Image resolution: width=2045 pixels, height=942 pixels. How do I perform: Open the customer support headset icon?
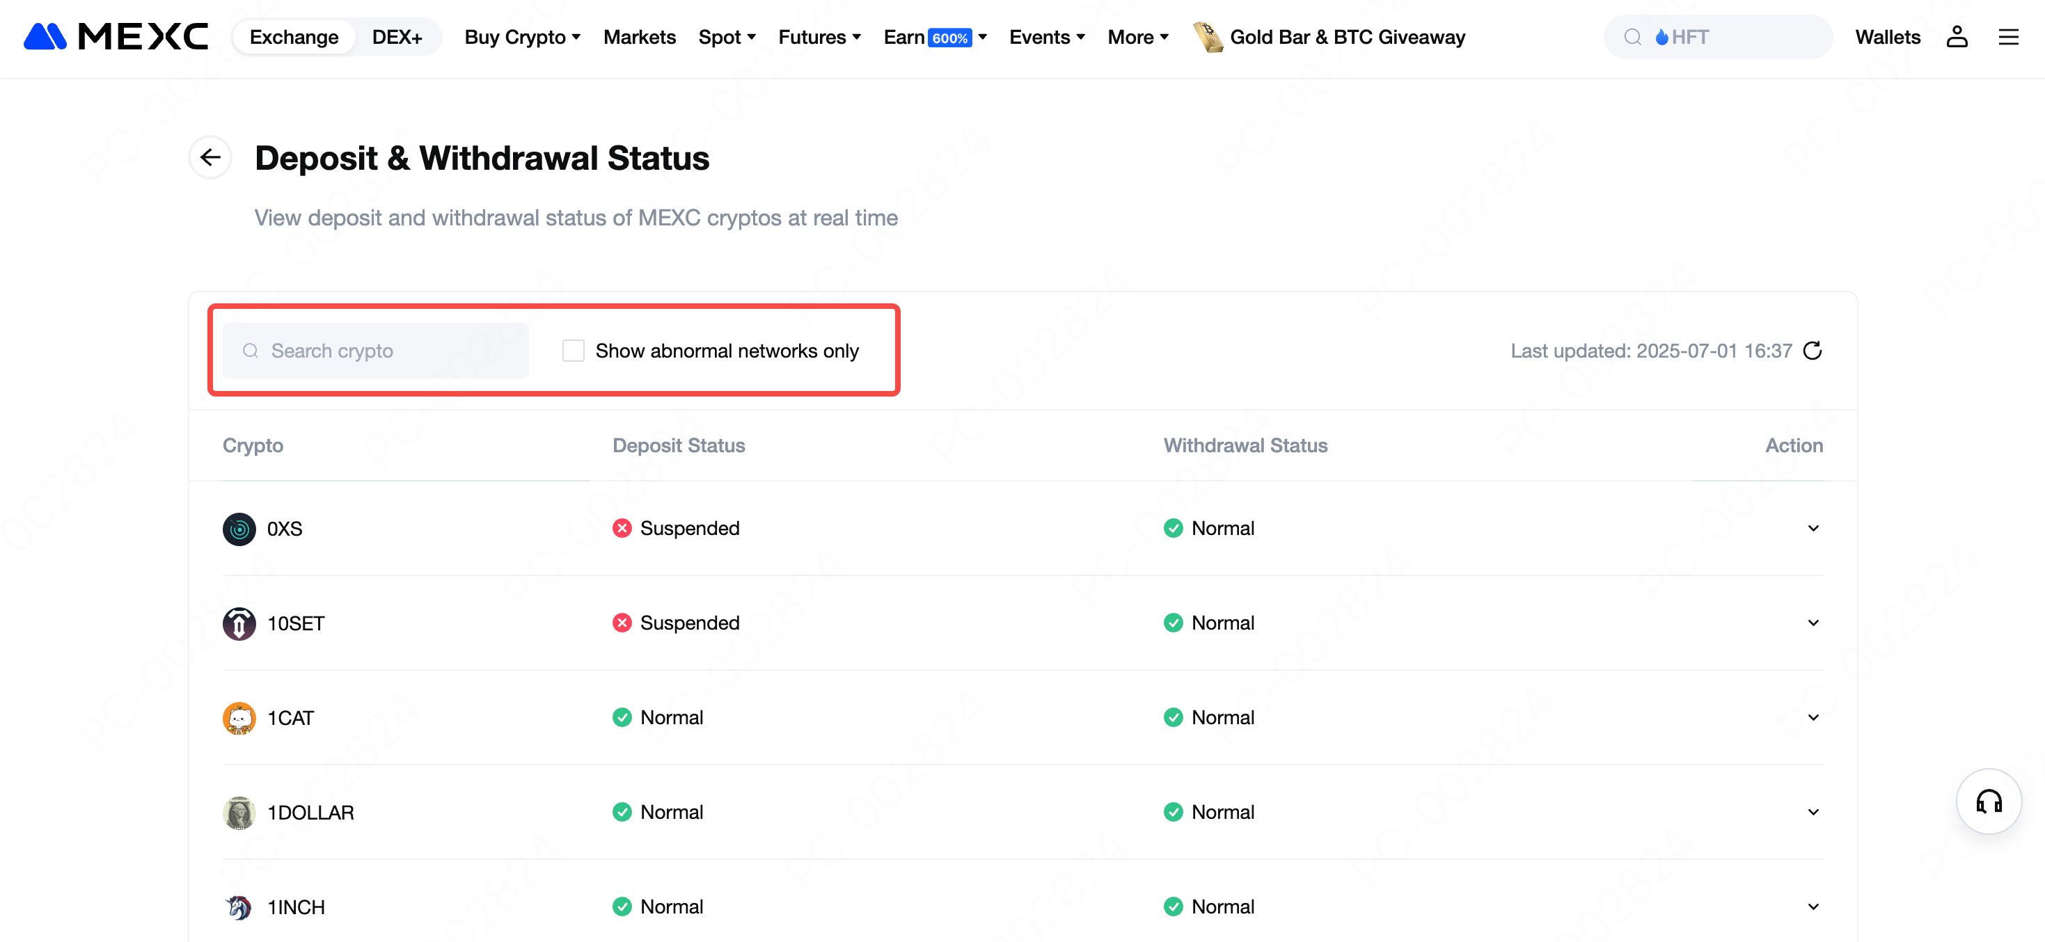(1989, 801)
